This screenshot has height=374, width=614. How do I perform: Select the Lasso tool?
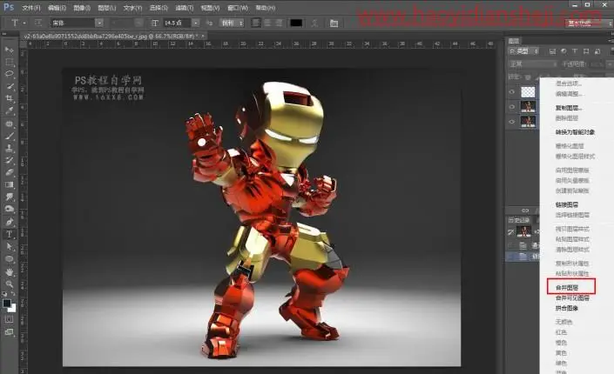[x=9, y=74]
